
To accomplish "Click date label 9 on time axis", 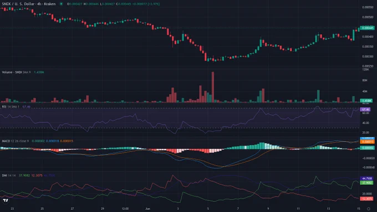I will coord(268,209).
